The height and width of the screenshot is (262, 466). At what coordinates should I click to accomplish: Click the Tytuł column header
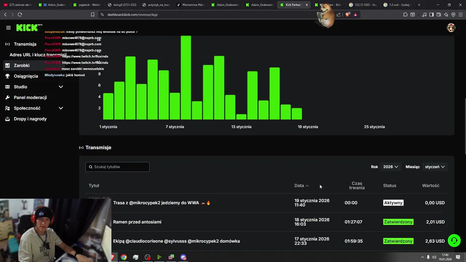pyautogui.click(x=94, y=186)
